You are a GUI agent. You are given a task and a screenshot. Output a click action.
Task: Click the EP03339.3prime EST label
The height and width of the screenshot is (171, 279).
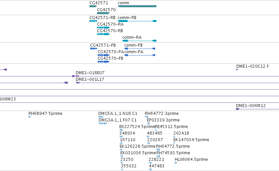pyautogui.click(x=163, y=120)
